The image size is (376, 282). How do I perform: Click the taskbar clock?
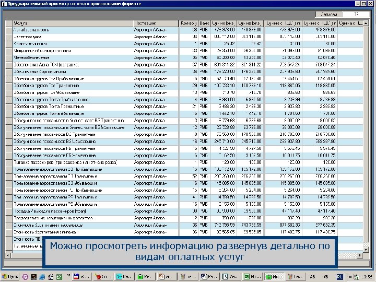[368, 277]
